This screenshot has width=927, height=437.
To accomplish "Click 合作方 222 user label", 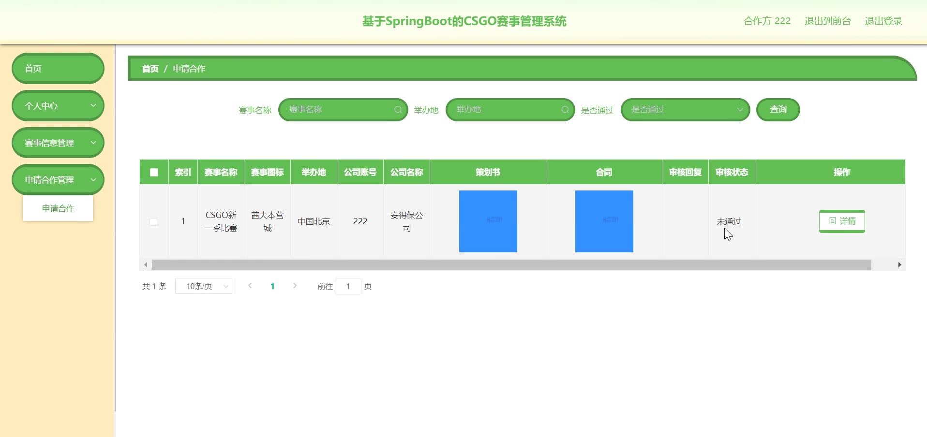I will coord(767,21).
